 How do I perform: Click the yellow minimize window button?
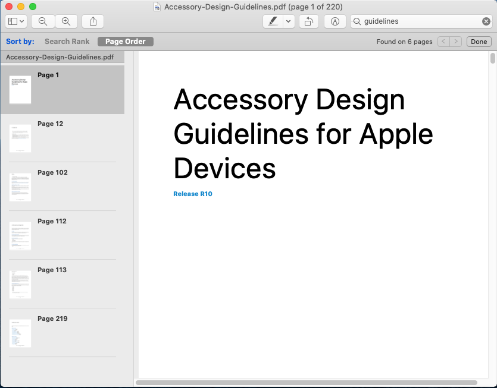click(x=21, y=7)
